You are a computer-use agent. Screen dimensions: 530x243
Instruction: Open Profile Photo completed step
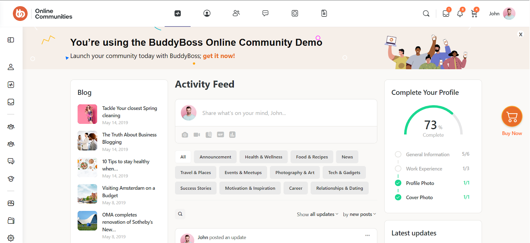coord(420,183)
